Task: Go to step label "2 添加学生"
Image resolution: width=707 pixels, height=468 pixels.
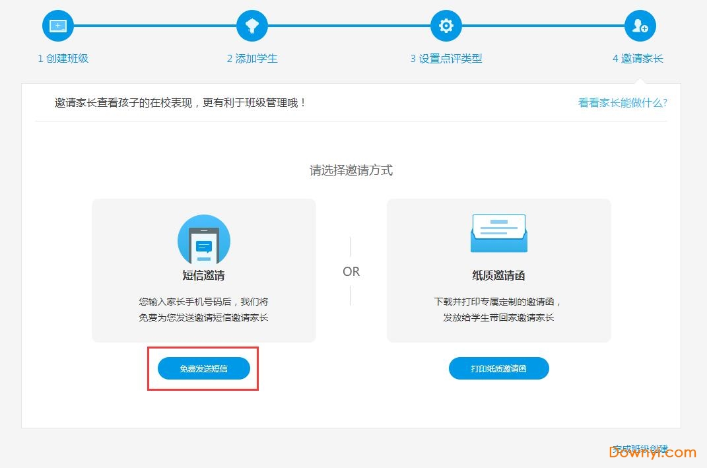Action: [252, 58]
